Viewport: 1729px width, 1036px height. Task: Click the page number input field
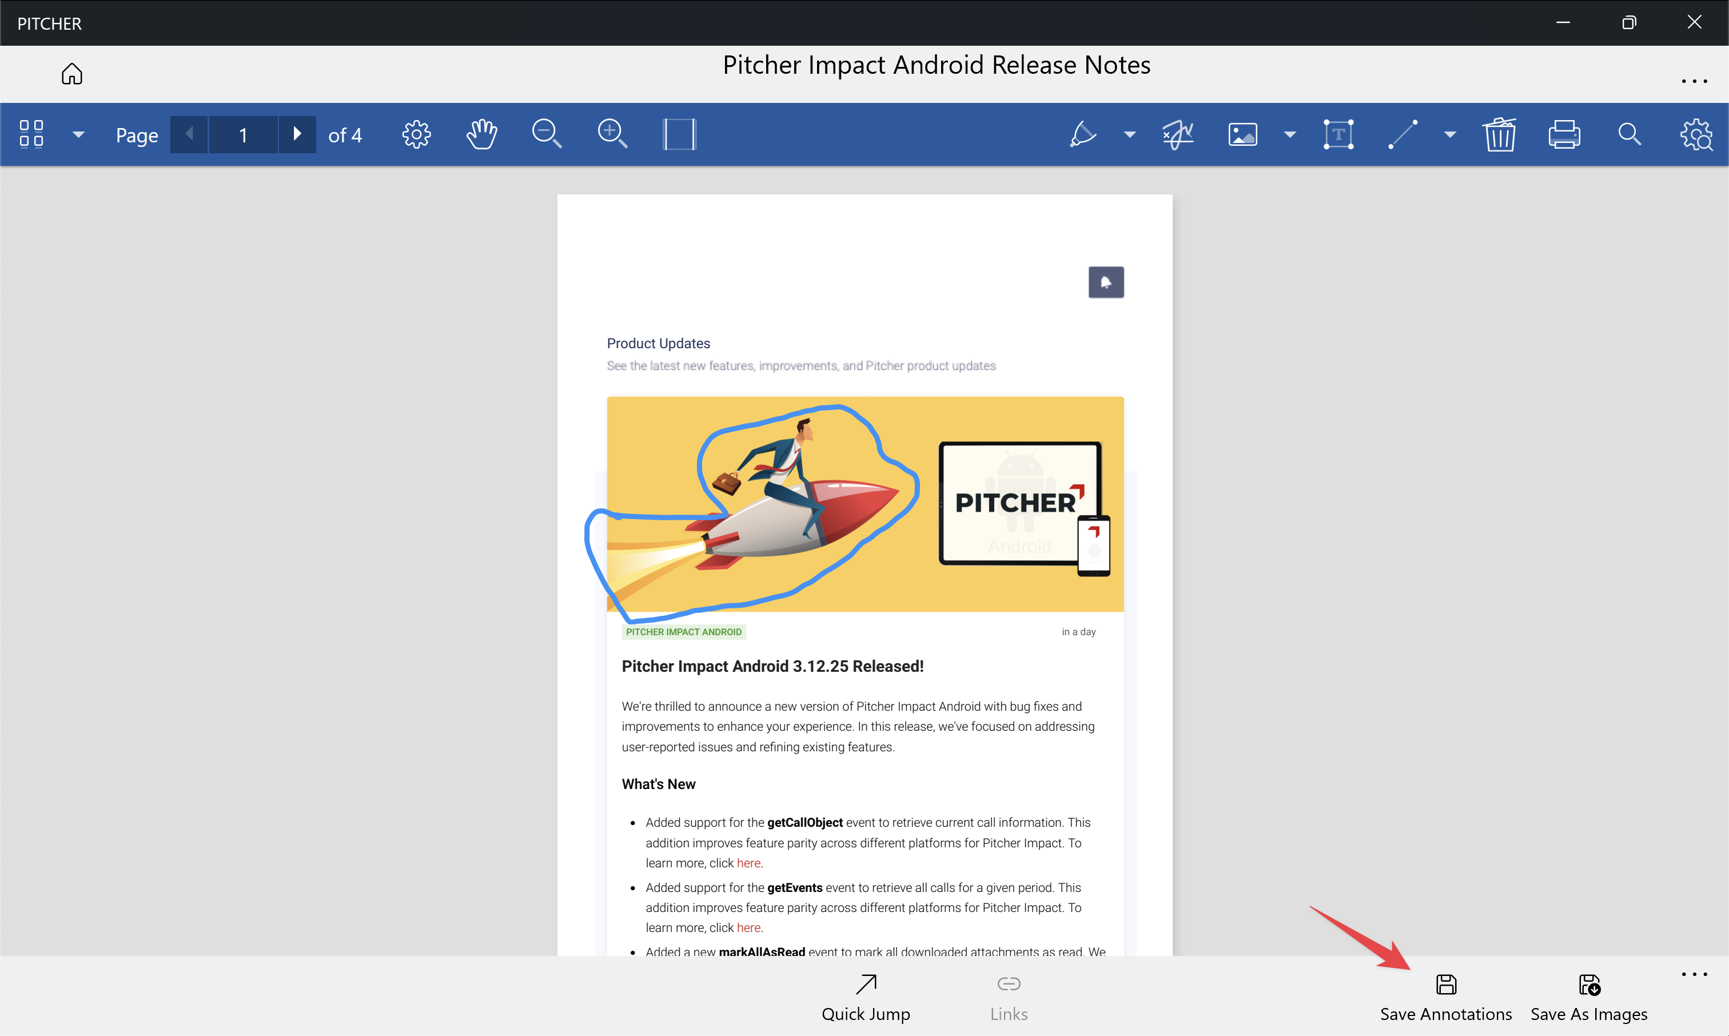pyautogui.click(x=243, y=134)
